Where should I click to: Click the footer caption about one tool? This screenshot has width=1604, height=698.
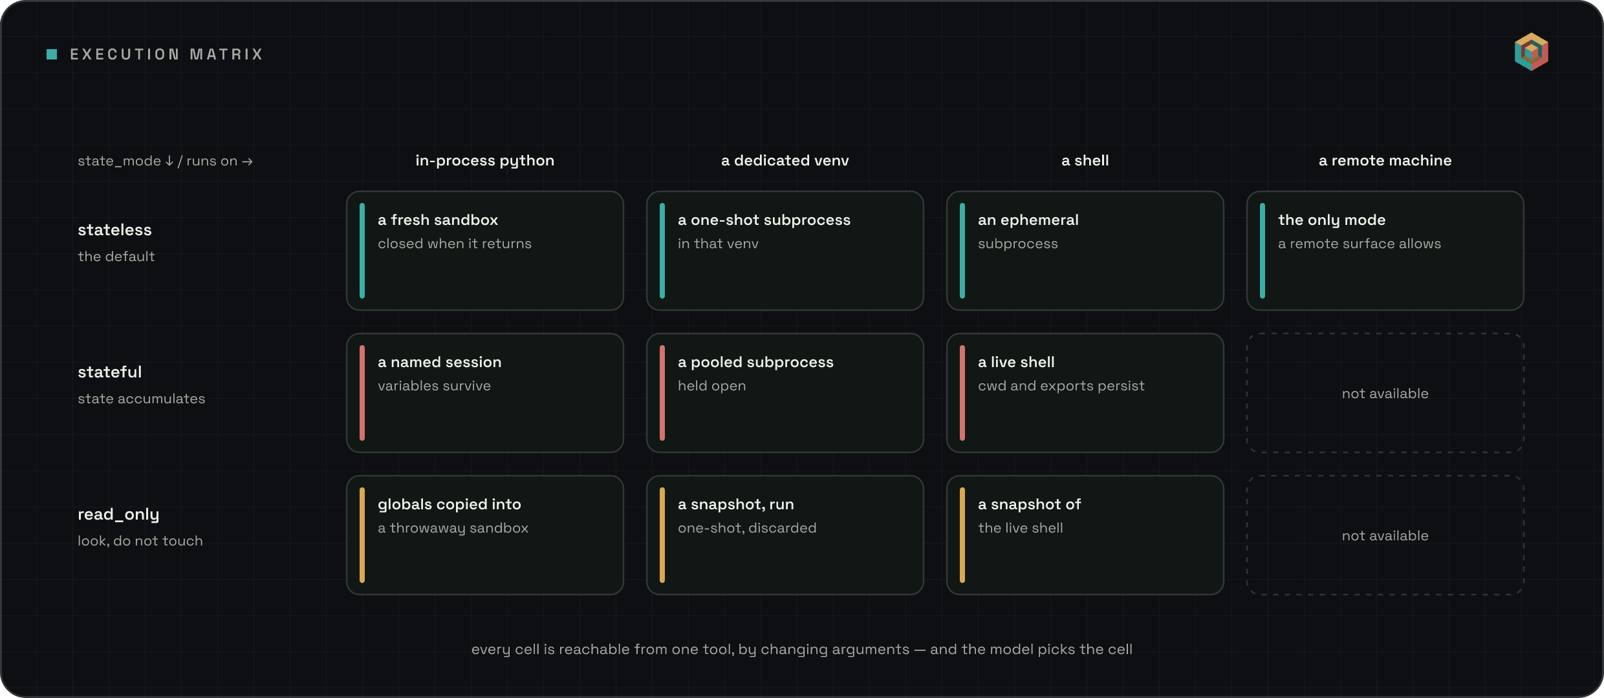pos(802,650)
